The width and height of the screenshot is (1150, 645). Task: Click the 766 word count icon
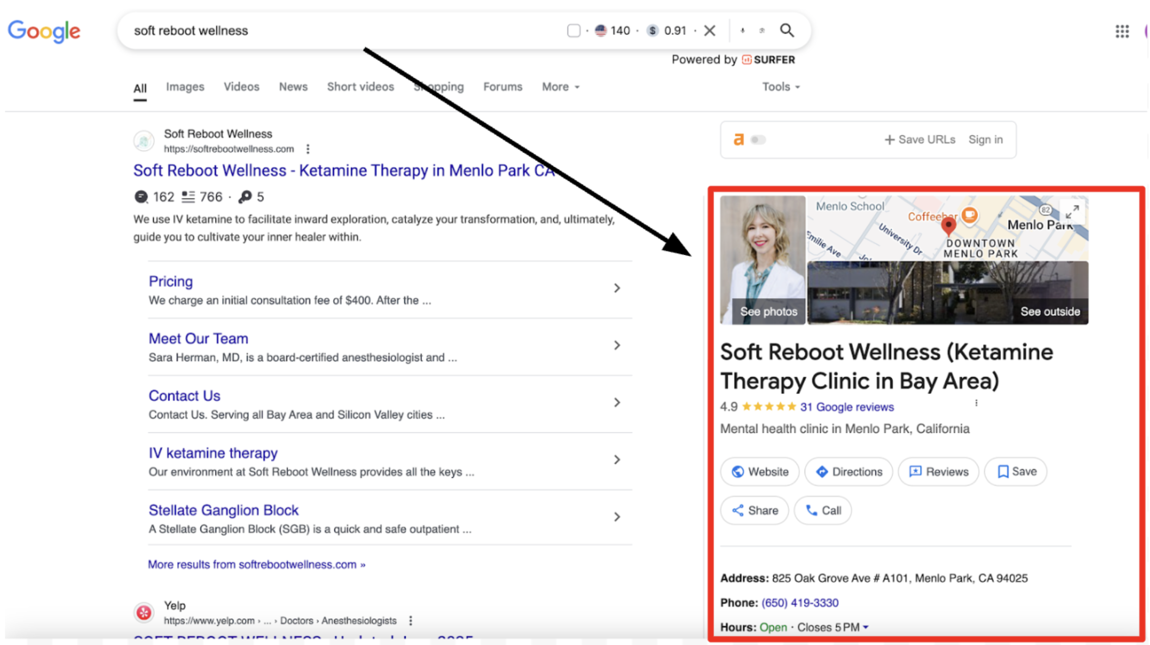point(188,197)
